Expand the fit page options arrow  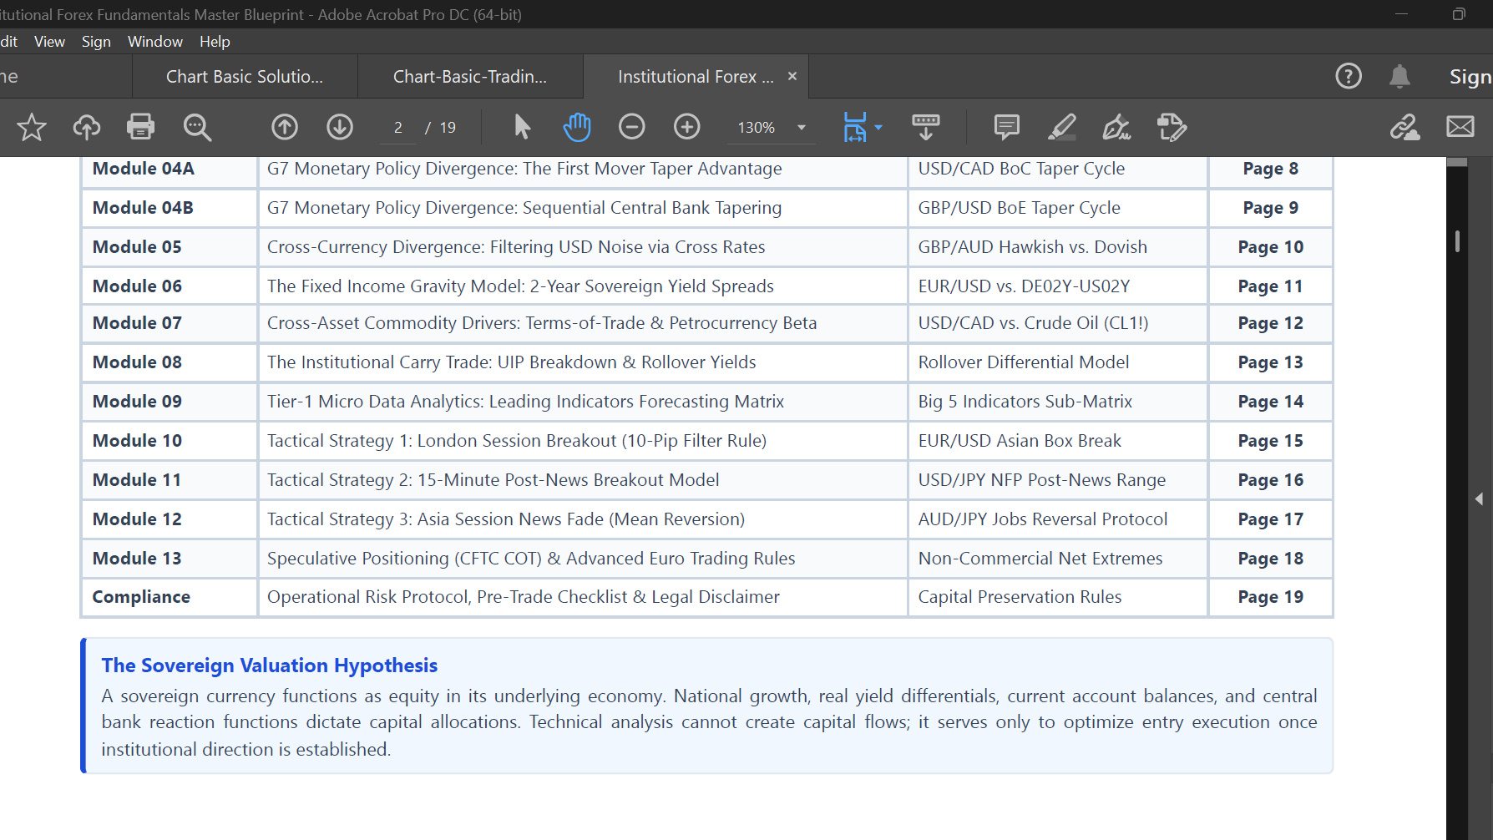pyautogui.click(x=878, y=127)
